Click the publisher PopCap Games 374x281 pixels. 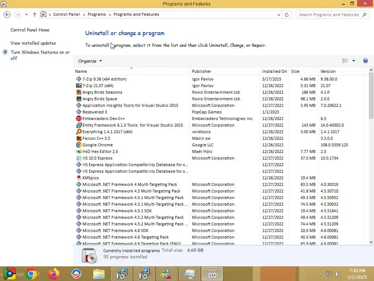pos(207,112)
